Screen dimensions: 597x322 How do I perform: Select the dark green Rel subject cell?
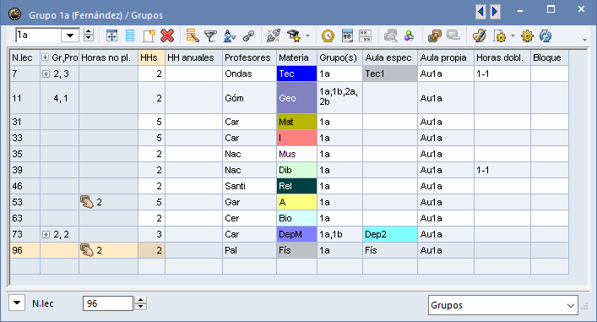pyautogui.click(x=296, y=186)
